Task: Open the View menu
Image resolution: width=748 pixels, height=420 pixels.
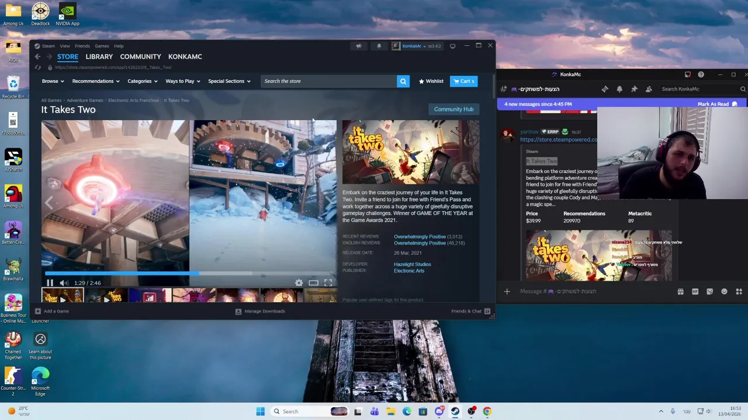Action: click(65, 46)
